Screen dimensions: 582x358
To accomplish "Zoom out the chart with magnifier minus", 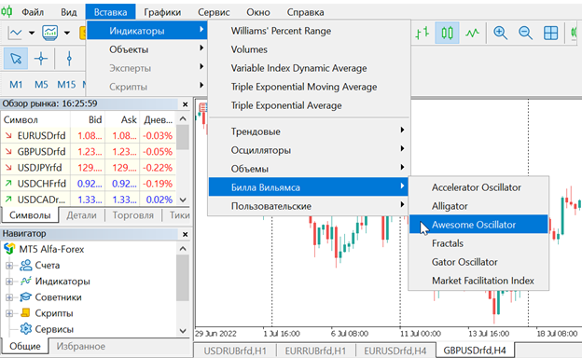I will point(525,33).
